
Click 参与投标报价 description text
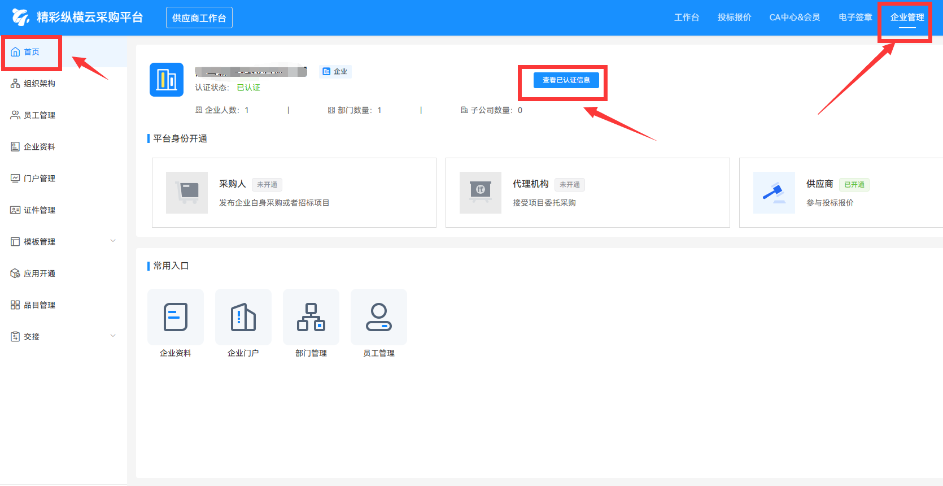tap(830, 203)
